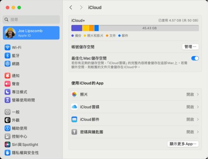Click 備份 legend label
Image resolution: width=208 pixels, height=159 pixels.
pyautogui.click(x=78, y=36)
